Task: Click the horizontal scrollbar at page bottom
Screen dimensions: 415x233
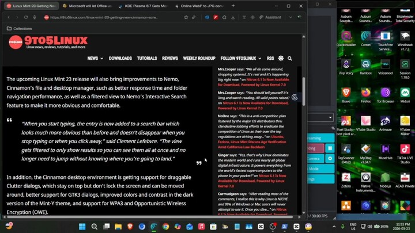Action: 150,217
